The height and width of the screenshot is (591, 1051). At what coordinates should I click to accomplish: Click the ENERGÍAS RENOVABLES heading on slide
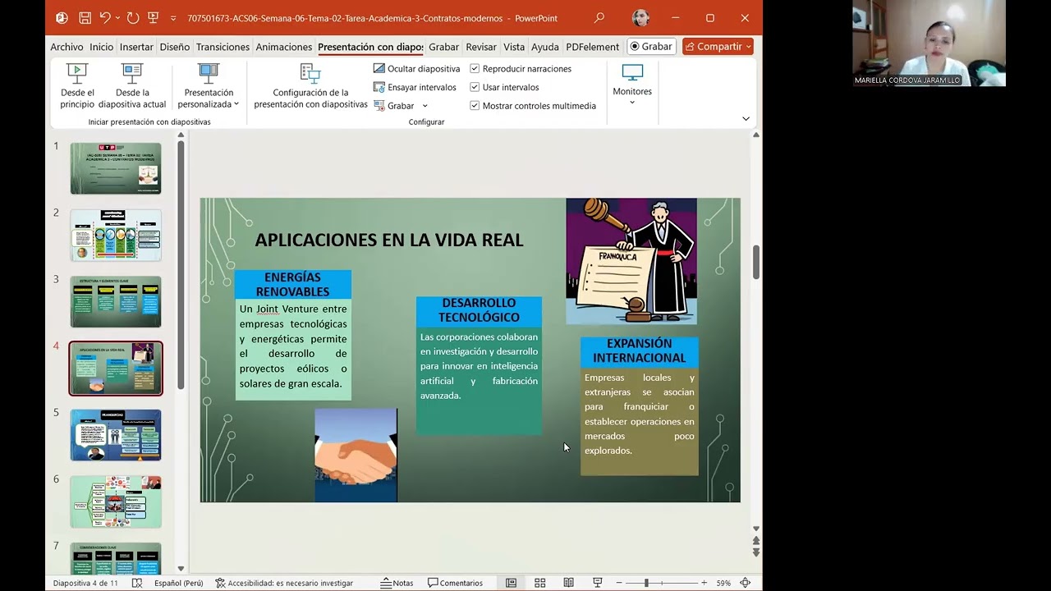tap(292, 284)
